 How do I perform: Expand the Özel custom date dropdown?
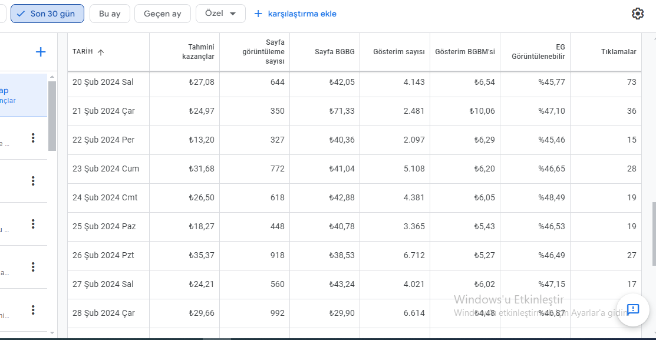pyautogui.click(x=220, y=14)
